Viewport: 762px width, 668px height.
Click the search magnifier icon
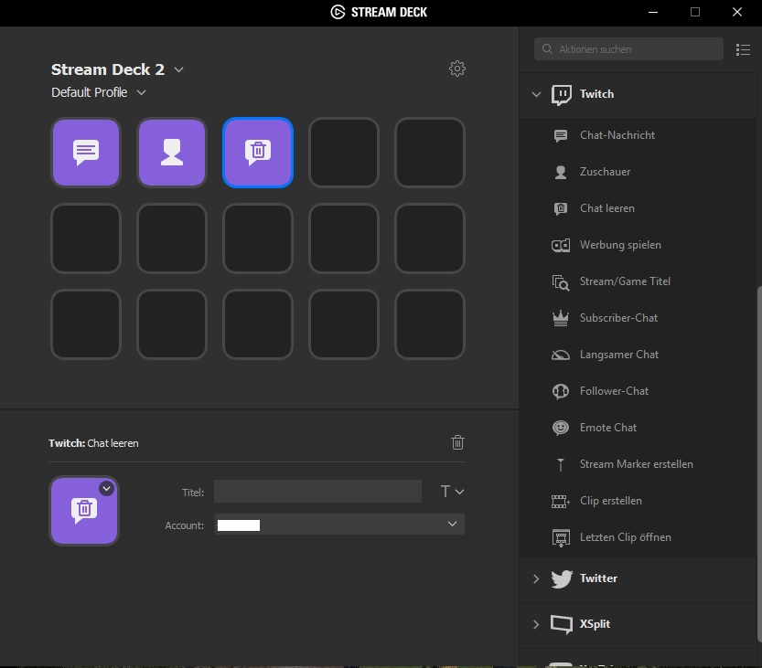(547, 49)
